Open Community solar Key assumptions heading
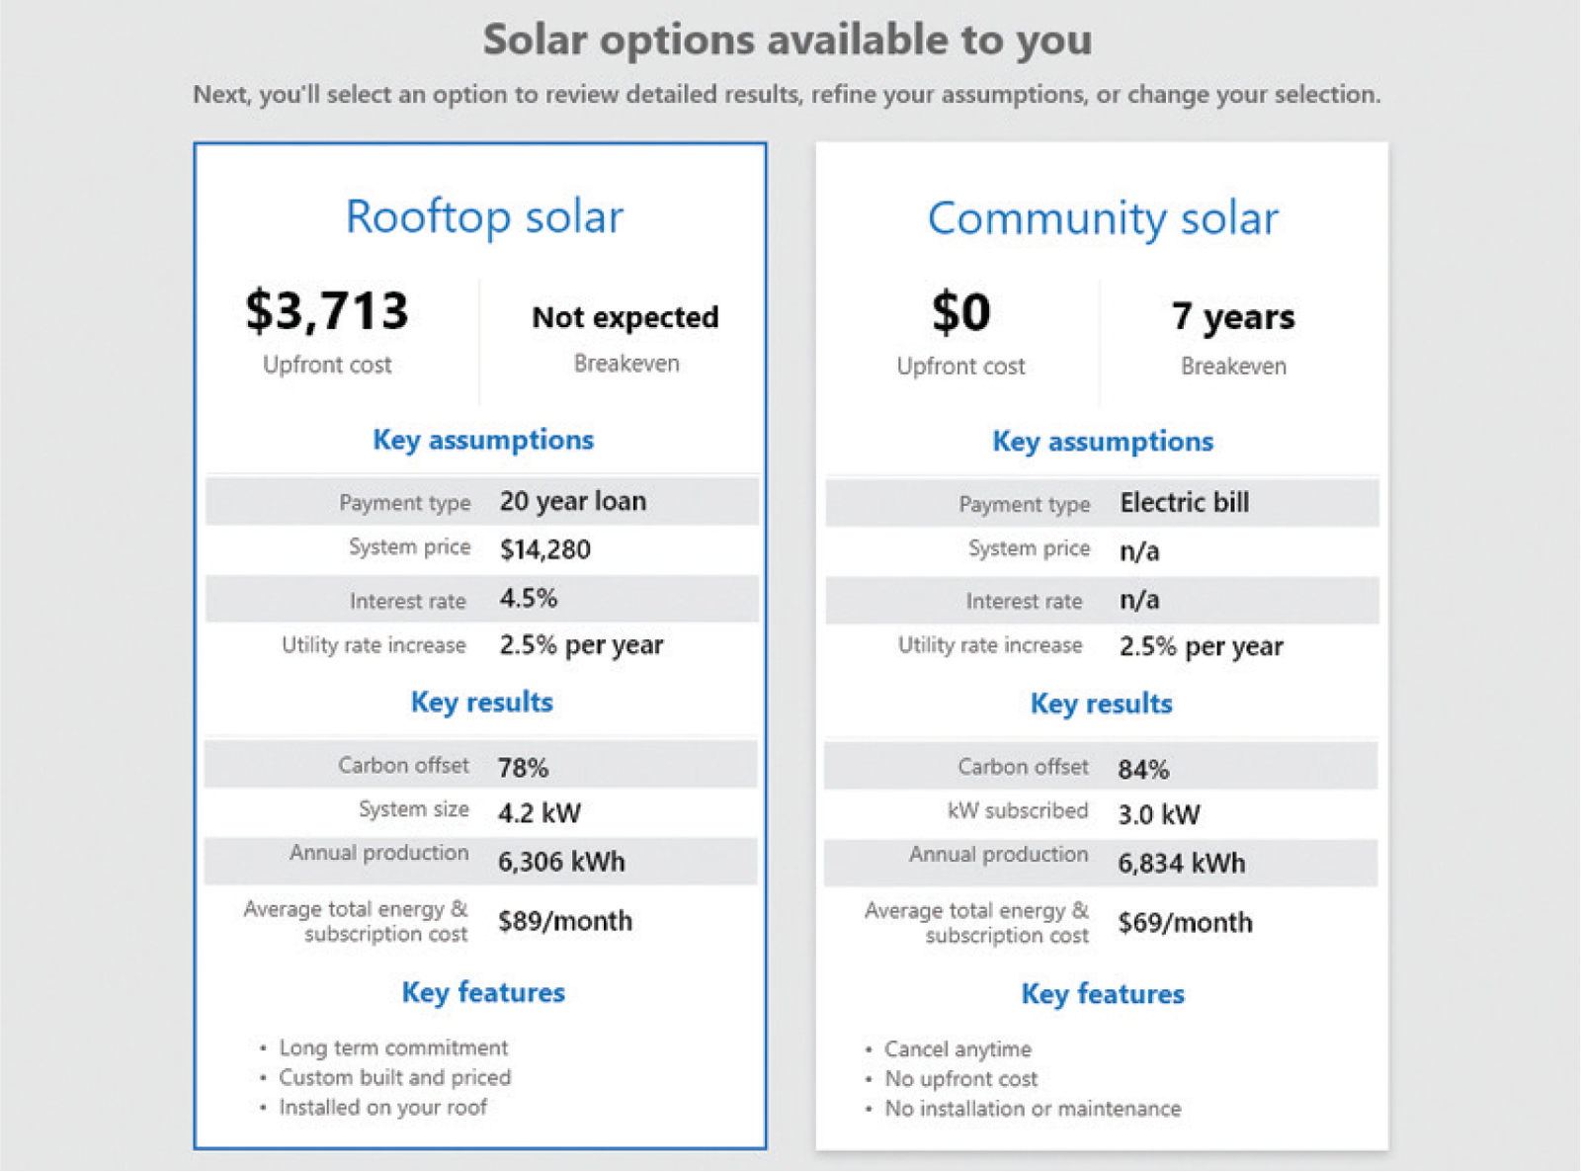This screenshot has width=1581, height=1172. (1103, 442)
